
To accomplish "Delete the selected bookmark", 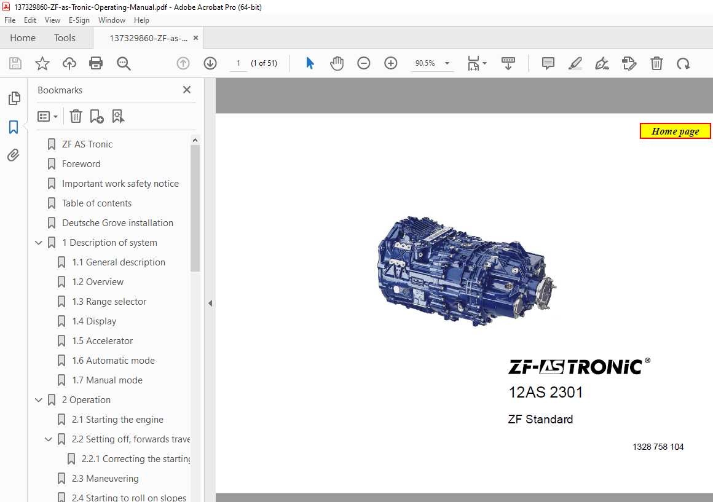I will click(x=75, y=116).
